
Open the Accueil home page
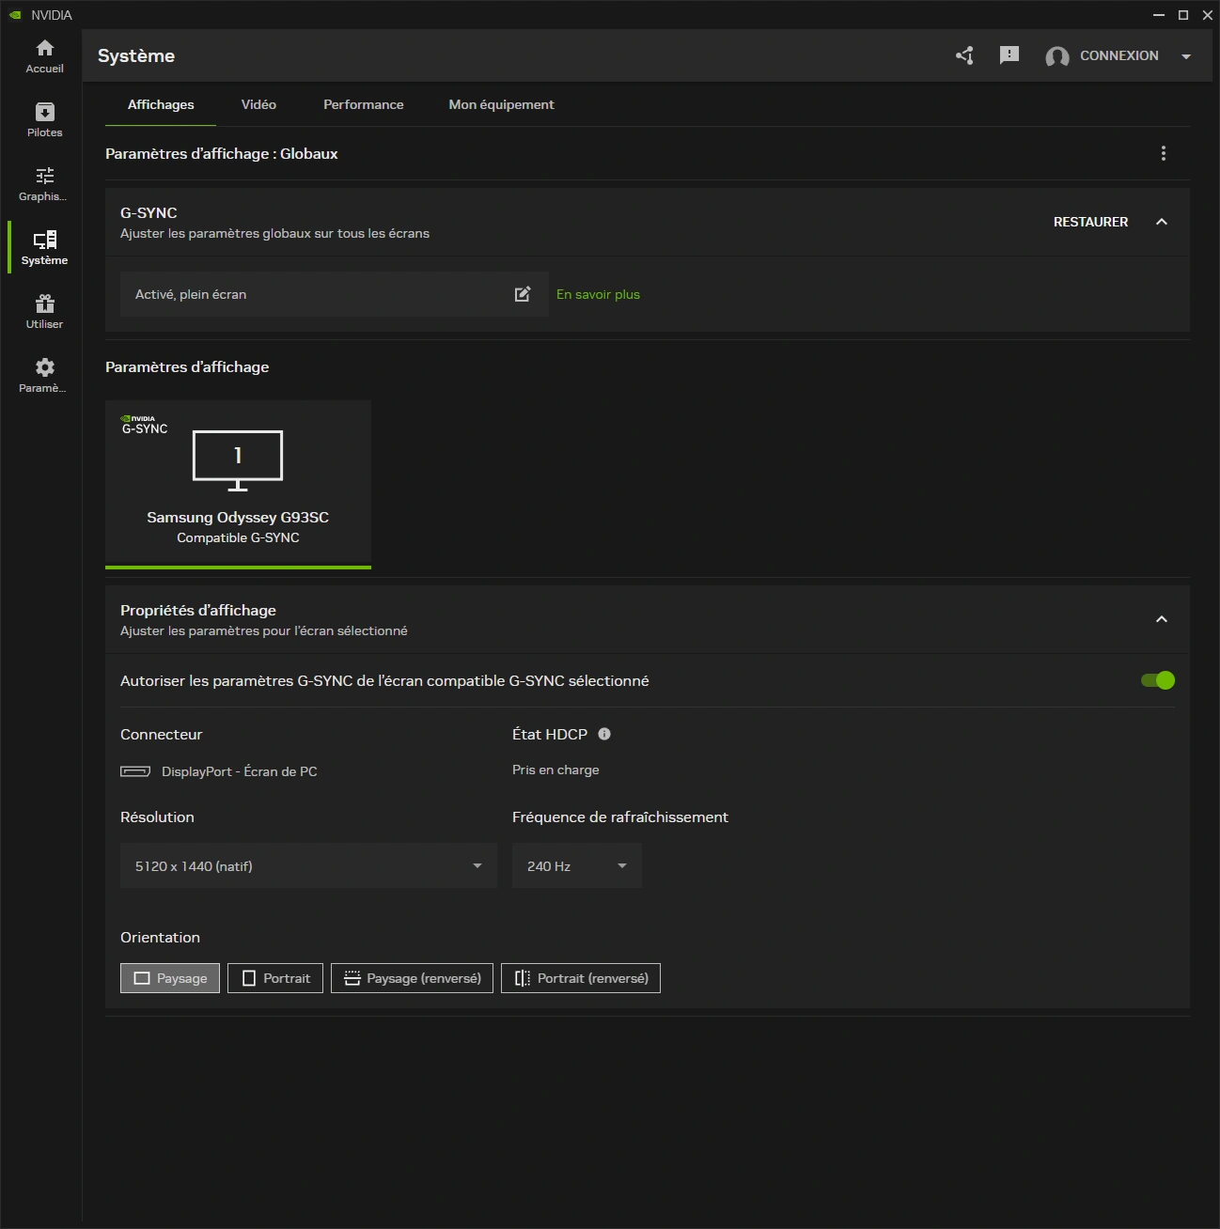(x=44, y=56)
